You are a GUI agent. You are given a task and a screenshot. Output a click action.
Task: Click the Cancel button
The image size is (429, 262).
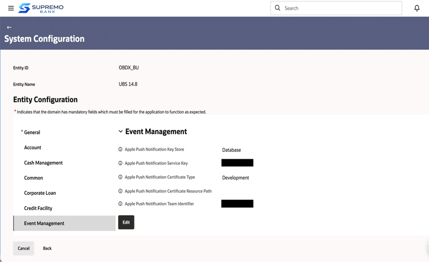(x=23, y=248)
